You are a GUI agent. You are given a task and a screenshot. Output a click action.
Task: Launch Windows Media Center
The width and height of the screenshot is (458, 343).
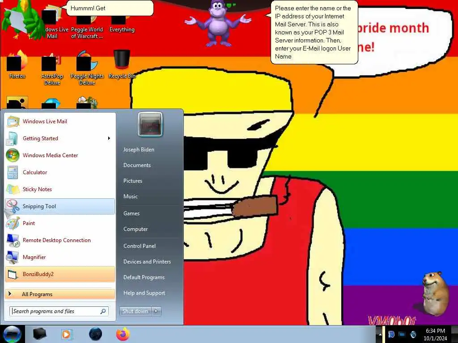[x=60, y=155]
